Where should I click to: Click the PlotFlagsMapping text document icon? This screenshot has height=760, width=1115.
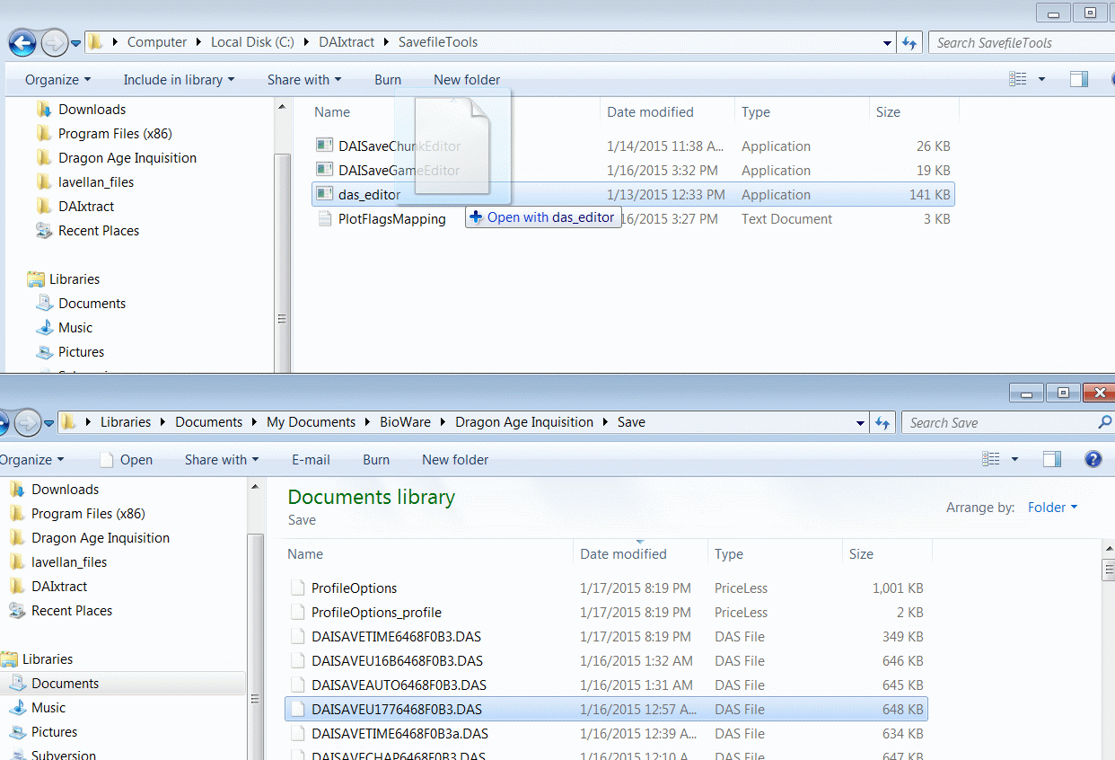pyautogui.click(x=324, y=218)
